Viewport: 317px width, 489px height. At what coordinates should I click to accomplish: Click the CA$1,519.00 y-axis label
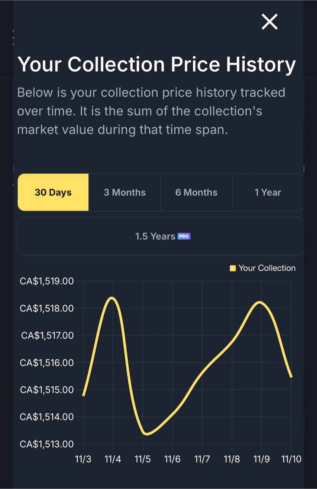(x=47, y=281)
